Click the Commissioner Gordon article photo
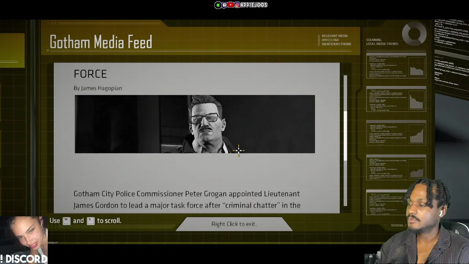469x264 pixels. point(195,124)
